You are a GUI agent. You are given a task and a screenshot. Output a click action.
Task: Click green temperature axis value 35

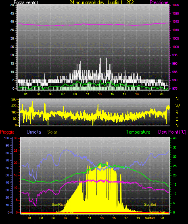point(175,147)
